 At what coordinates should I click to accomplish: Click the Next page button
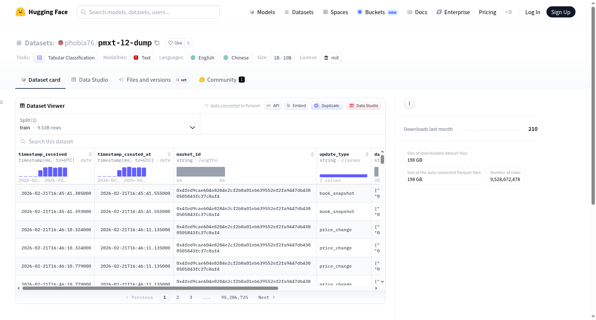coord(267,297)
